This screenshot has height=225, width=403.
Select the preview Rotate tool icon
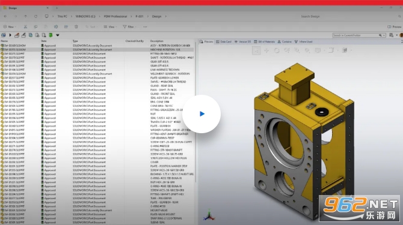pyautogui.click(x=277, y=50)
